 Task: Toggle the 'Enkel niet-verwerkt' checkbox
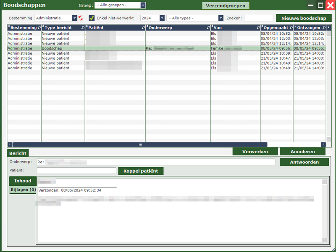pos(92,18)
